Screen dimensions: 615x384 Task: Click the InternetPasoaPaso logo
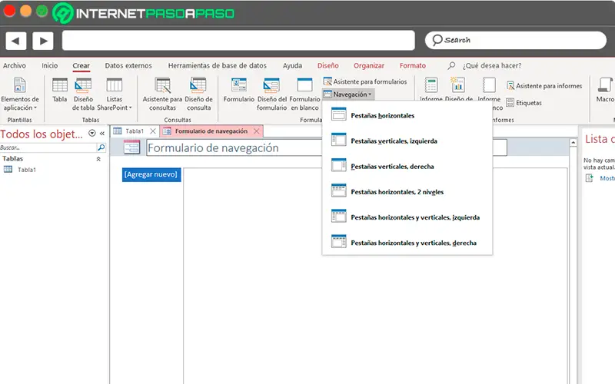pos(143,13)
